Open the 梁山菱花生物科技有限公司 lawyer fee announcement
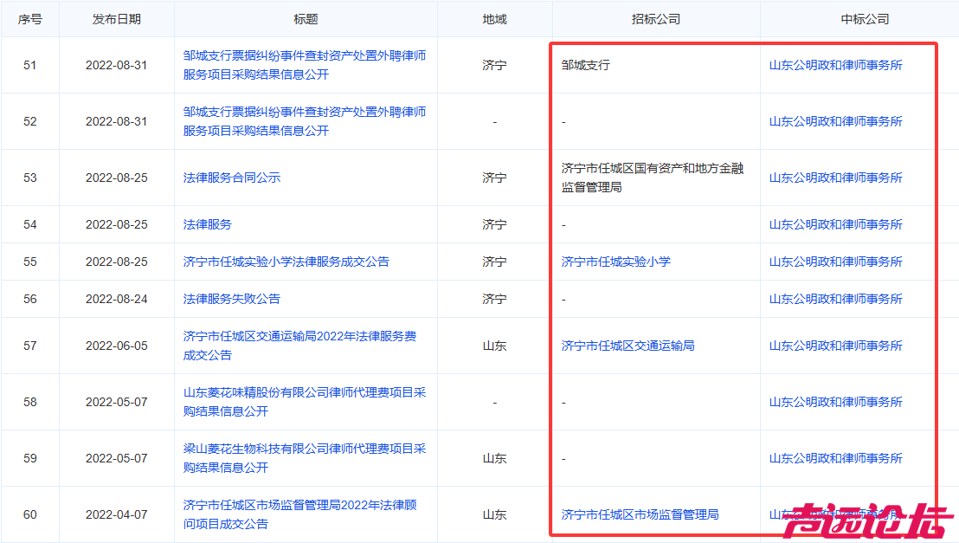 point(304,458)
